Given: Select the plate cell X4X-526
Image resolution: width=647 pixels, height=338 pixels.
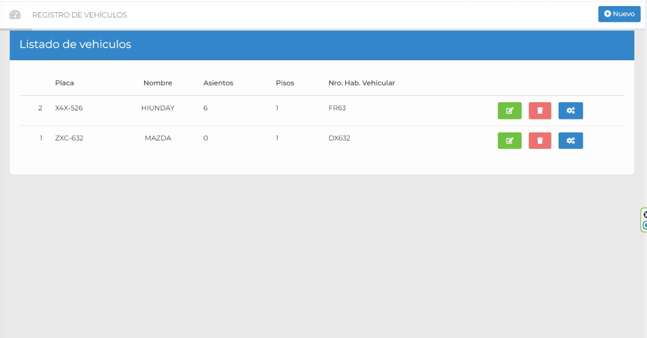Looking at the screenshot, I should pyautogui.click(x=69, y=108).
